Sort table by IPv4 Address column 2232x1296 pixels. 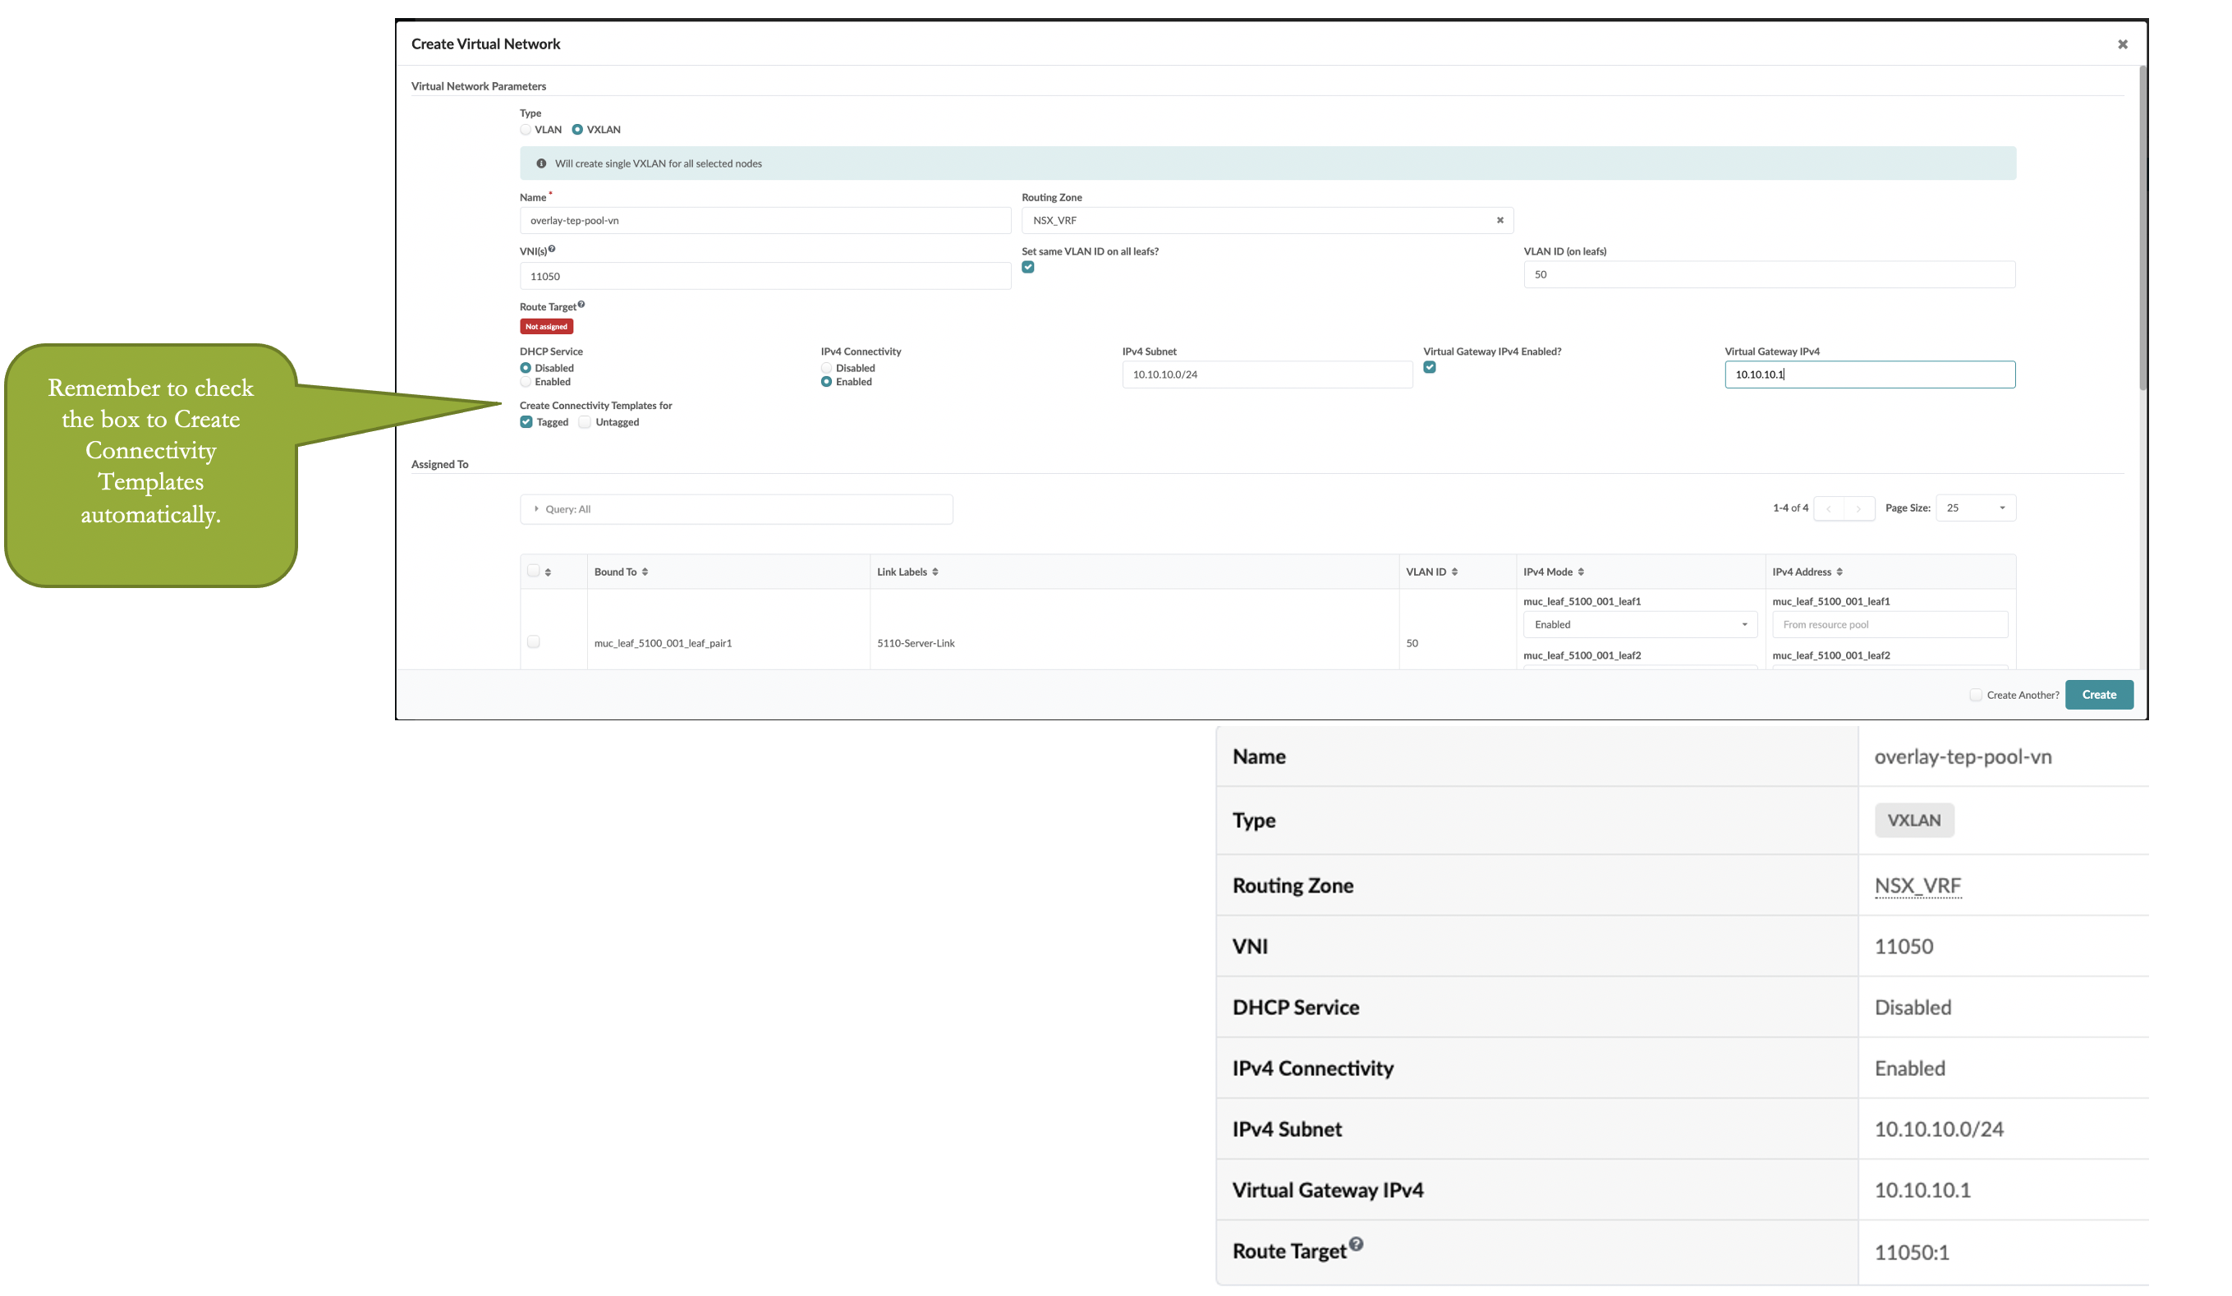pos(1839,572)
